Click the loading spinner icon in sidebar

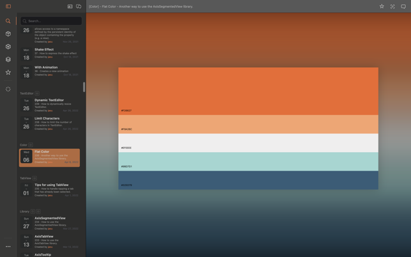click(x=8, y=90)
